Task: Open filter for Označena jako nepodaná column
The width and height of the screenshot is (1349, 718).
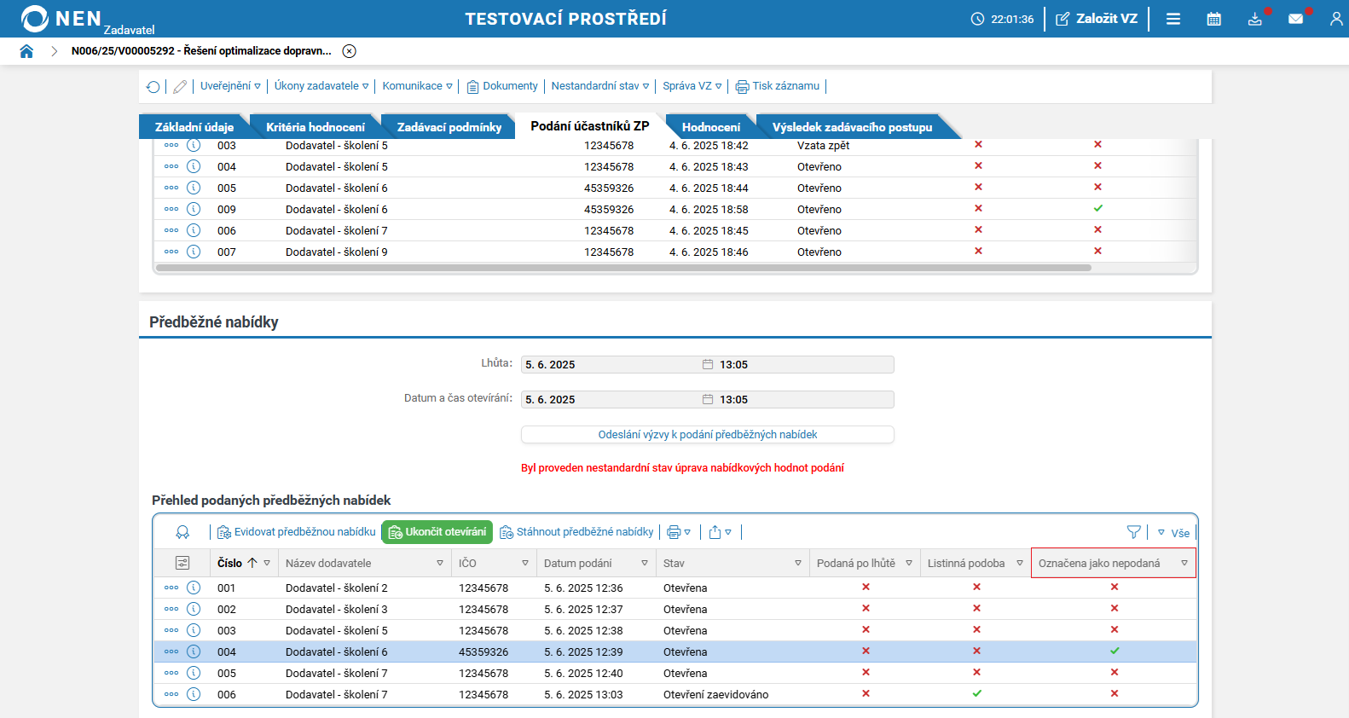Action: click(1184, 563)
